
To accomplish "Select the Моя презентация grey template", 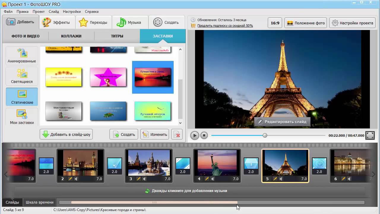I will 64,111.
